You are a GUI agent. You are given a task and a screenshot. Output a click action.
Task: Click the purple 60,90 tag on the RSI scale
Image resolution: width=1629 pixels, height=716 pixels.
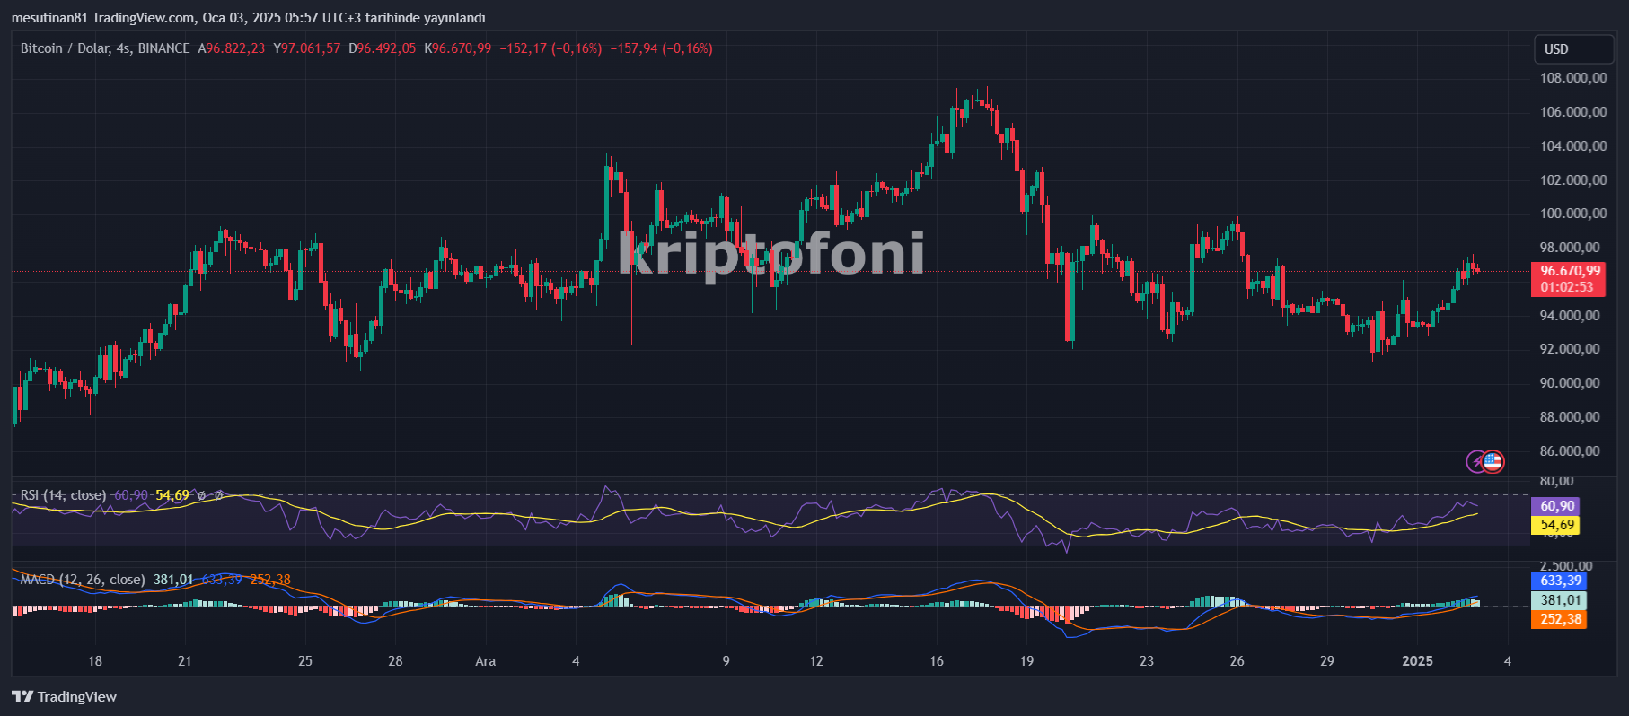click(1557, 506)
